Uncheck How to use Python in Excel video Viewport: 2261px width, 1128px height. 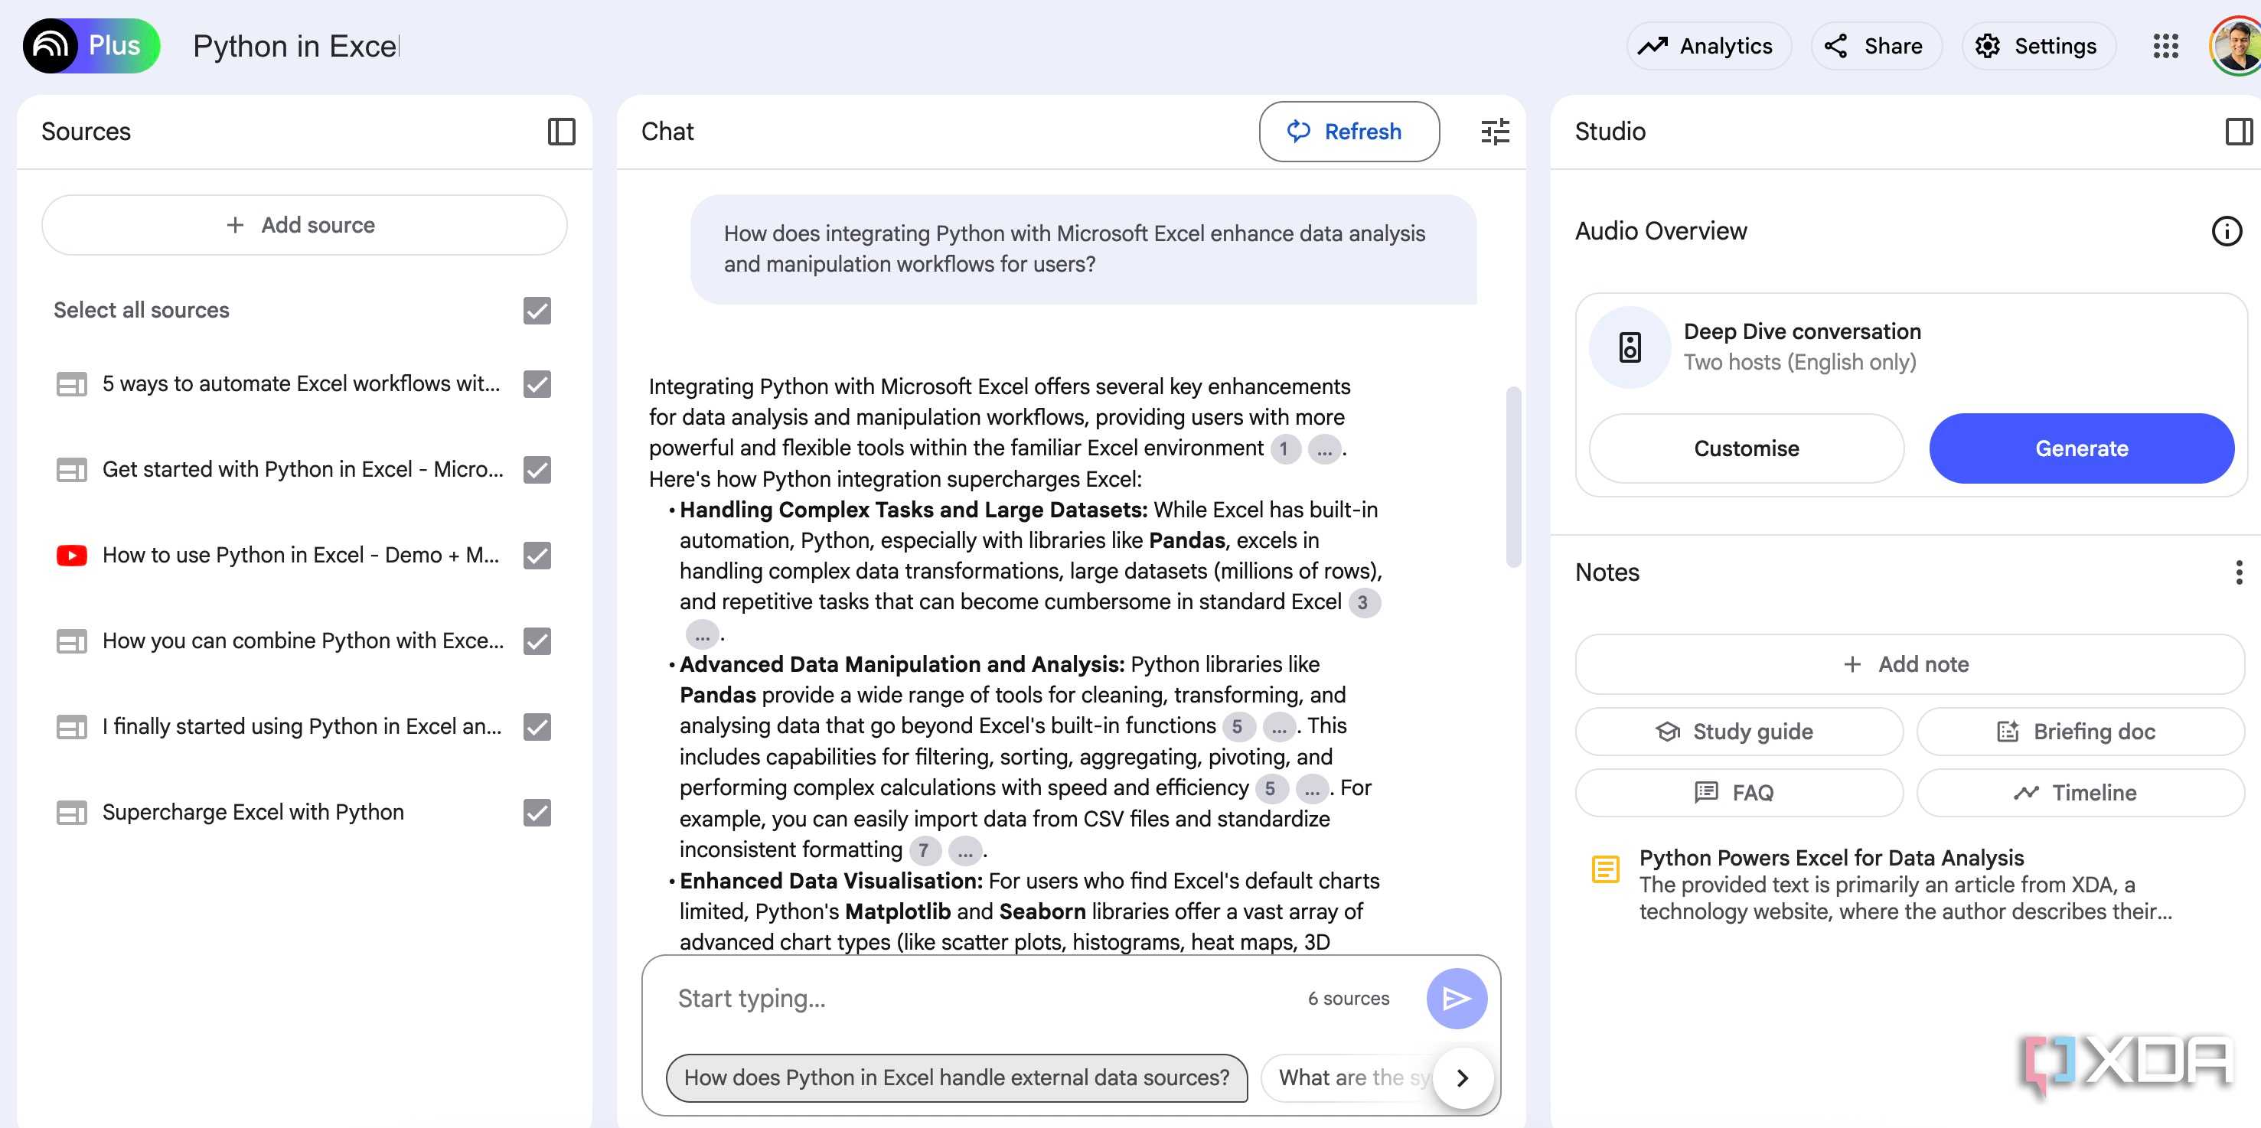click(537, 556)
